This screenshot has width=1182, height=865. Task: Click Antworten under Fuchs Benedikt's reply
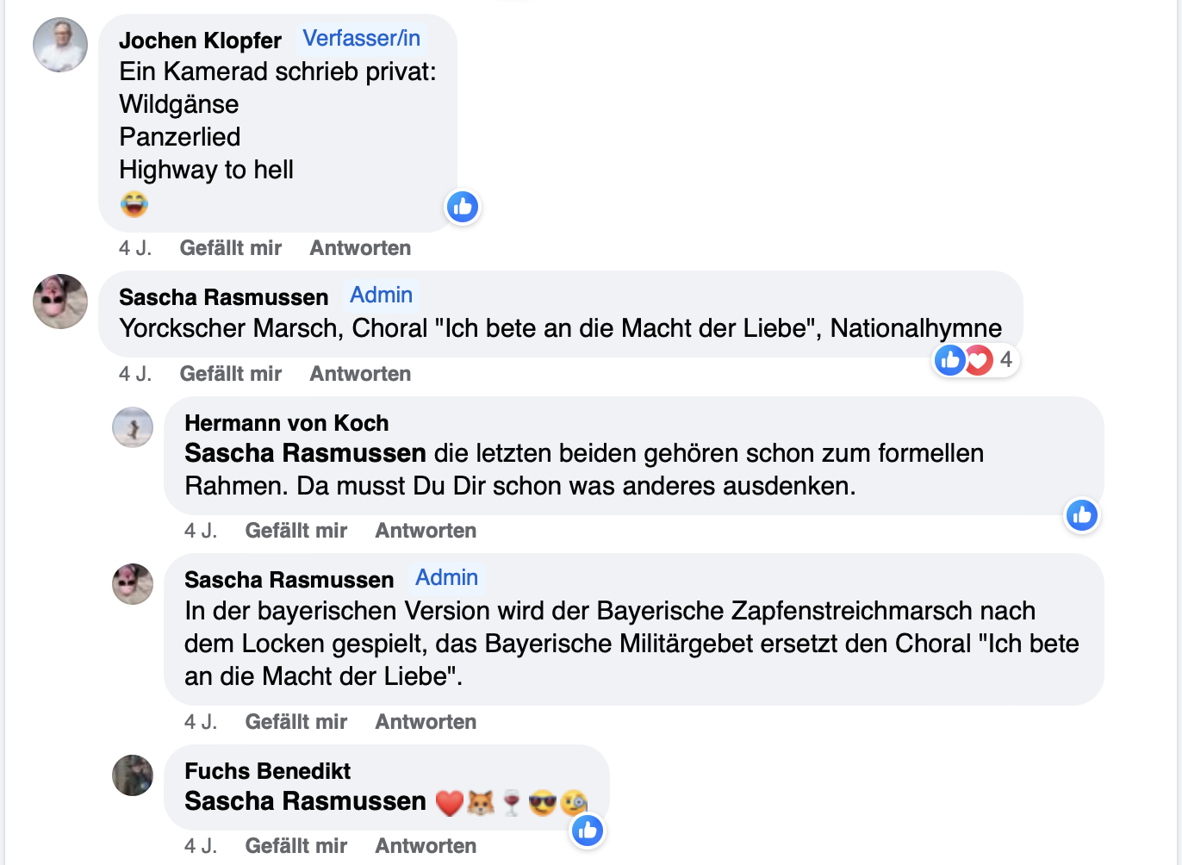[426, 846]
